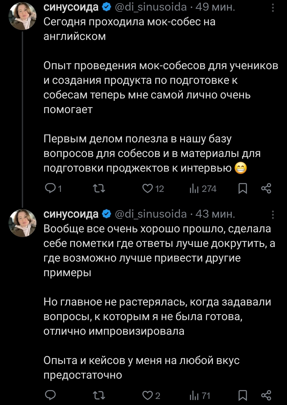Open more options on second tweet
This screenshot has width=287, height=405.
point(273,214)
